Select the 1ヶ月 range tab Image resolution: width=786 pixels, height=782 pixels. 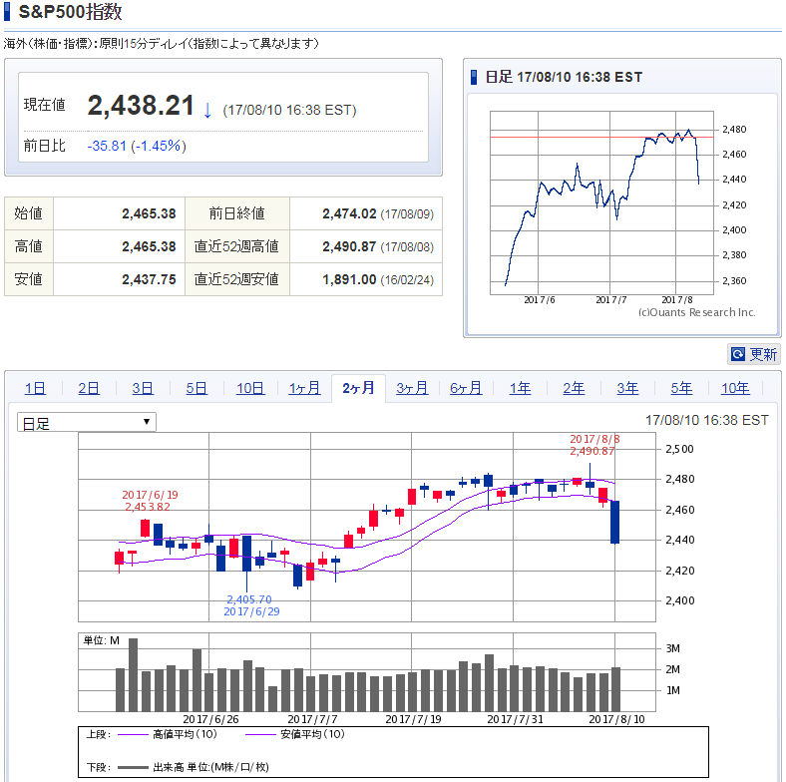[304, 388]
